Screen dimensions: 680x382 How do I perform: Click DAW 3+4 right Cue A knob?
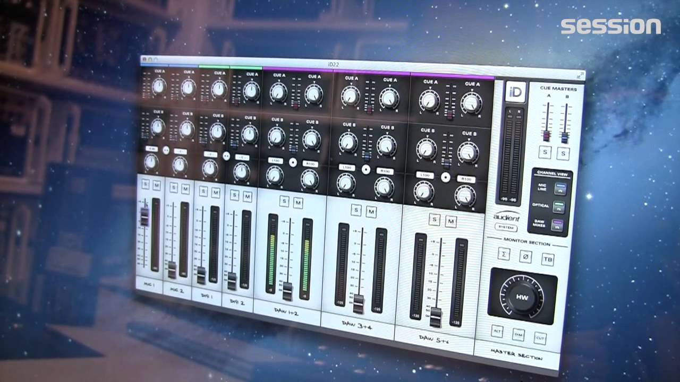click(389, 98)
